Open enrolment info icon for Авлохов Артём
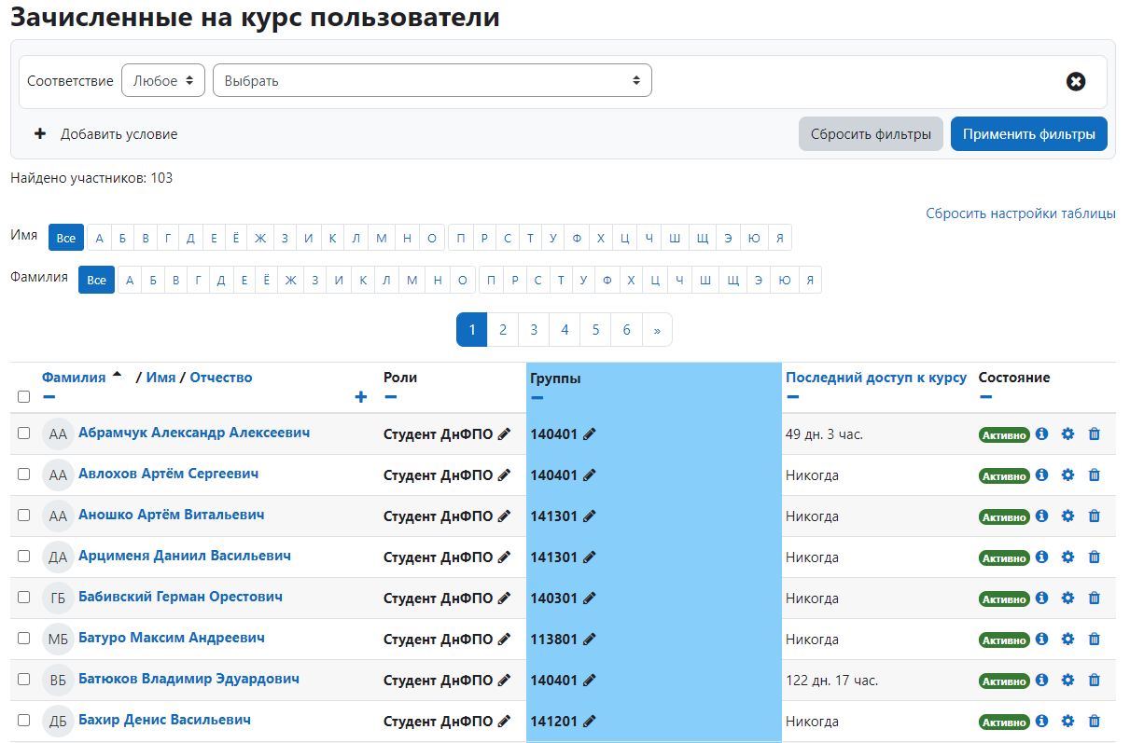 1042,475
